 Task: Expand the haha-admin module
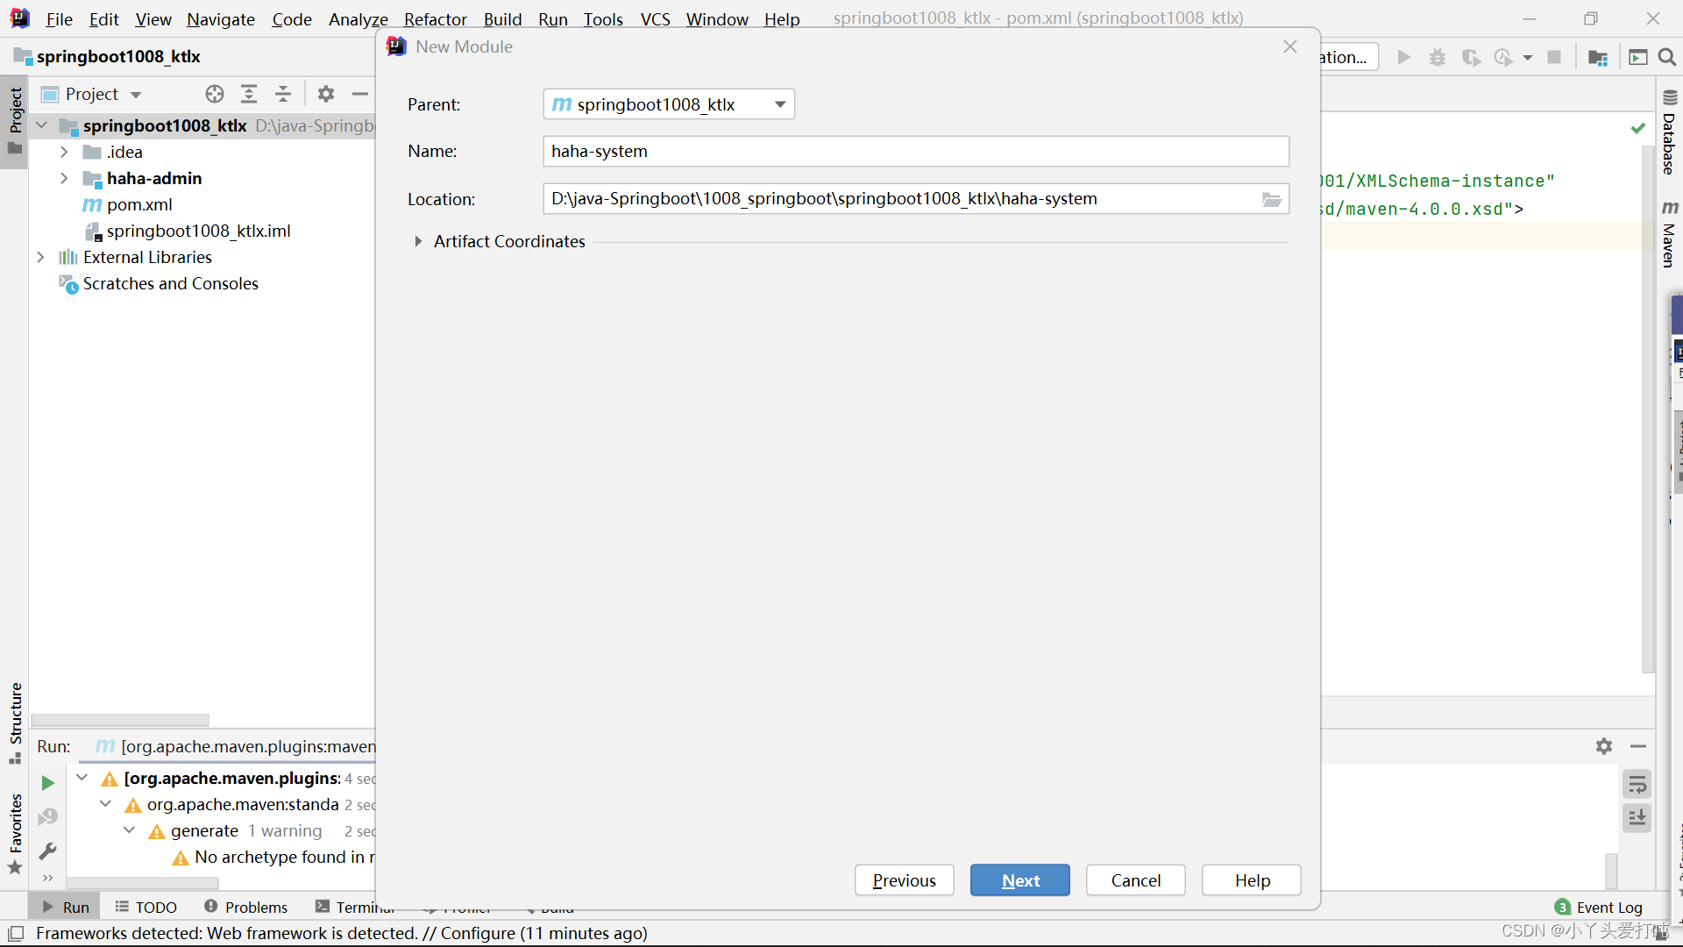[64, 178]
